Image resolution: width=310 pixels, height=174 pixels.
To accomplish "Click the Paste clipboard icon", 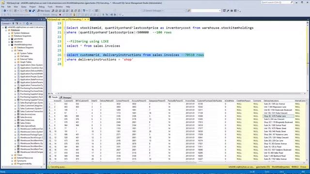I will (79, 11).
